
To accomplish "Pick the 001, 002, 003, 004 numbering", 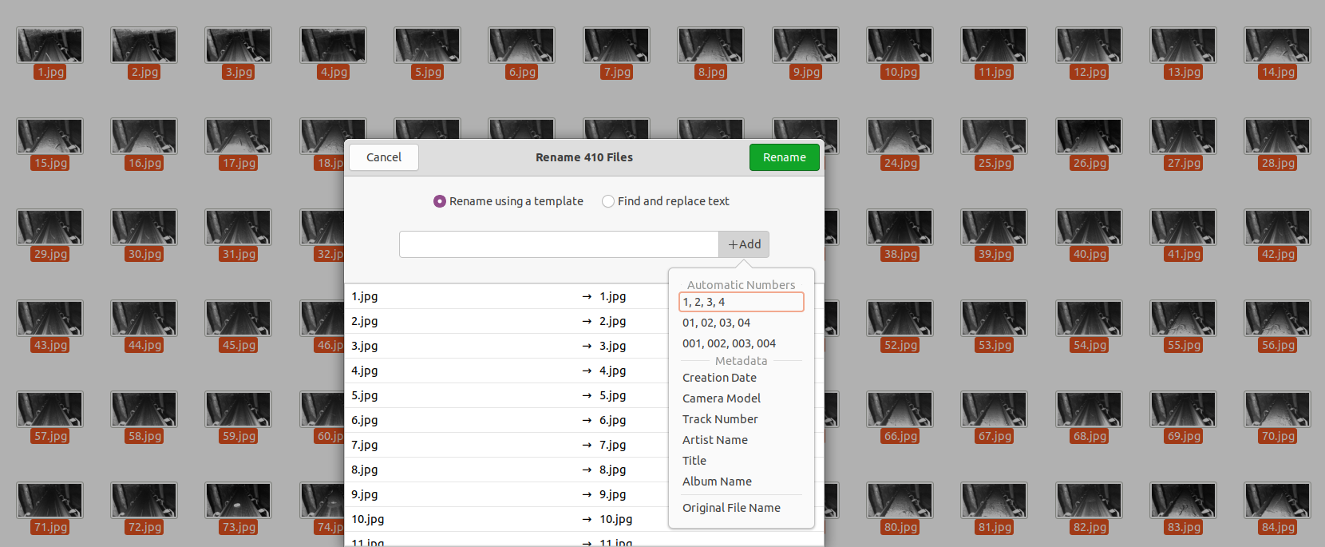I will tap(729, 343).
